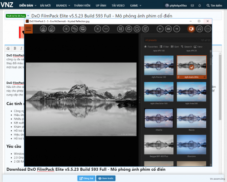This screenshot has width=227, height=182.
Task: Show the histogram panel icon
Action: coord(208,29)
